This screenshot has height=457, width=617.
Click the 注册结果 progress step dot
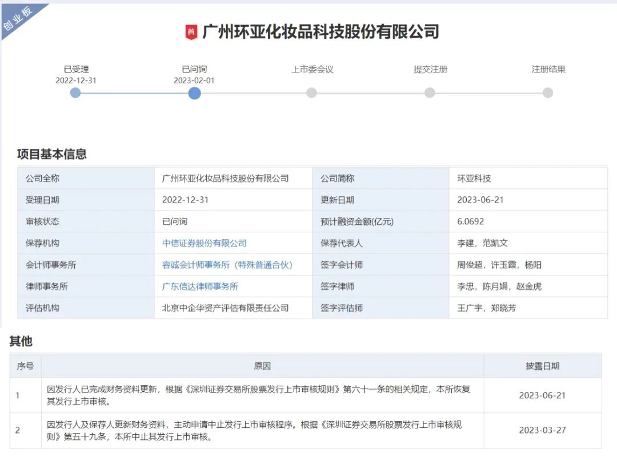[x=548, y=92]
